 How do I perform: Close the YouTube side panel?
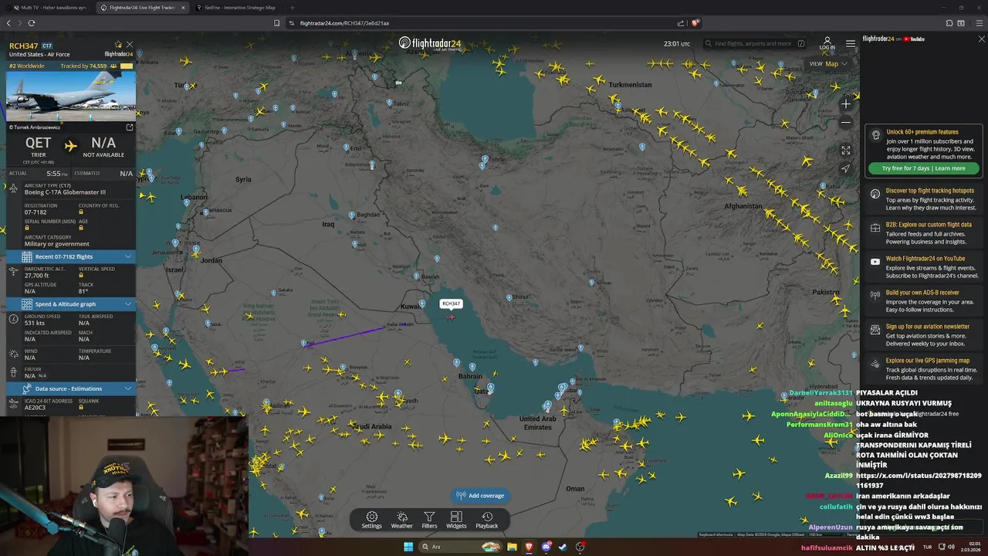pyautogui.click(x=981, y=39)
